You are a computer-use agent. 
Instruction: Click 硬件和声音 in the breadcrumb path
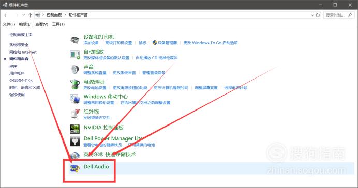[x=78, y=15]
